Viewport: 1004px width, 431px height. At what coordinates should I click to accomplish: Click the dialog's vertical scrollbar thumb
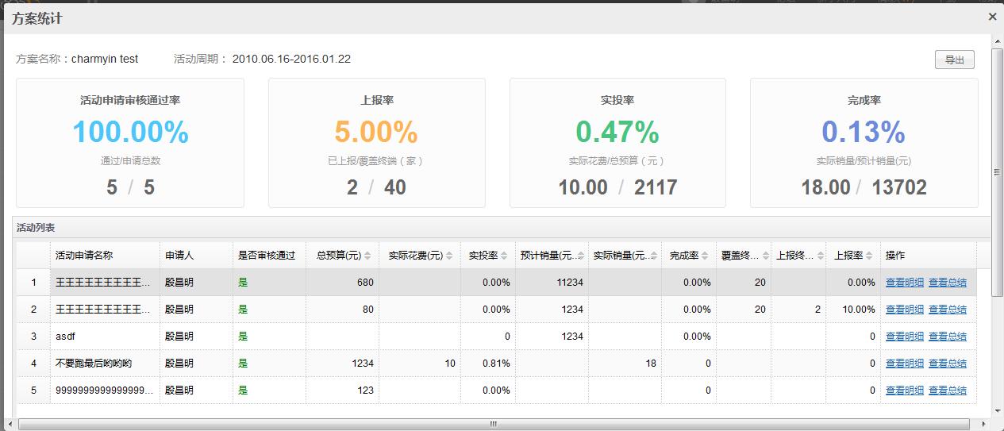[x=998, y=171]
